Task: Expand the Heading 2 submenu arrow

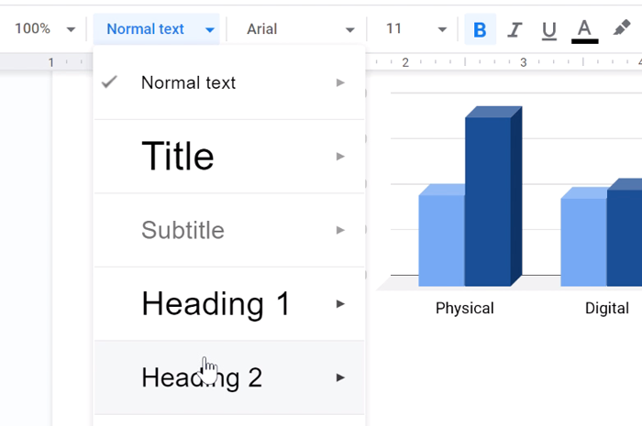Action: click(x=340, y=377)
